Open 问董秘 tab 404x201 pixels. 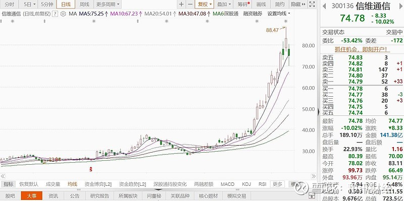coord(154,196)
